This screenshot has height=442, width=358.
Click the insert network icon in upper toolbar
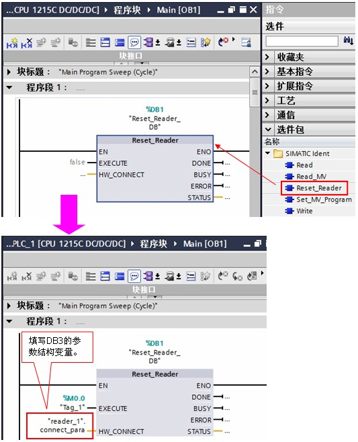point(12,42)
